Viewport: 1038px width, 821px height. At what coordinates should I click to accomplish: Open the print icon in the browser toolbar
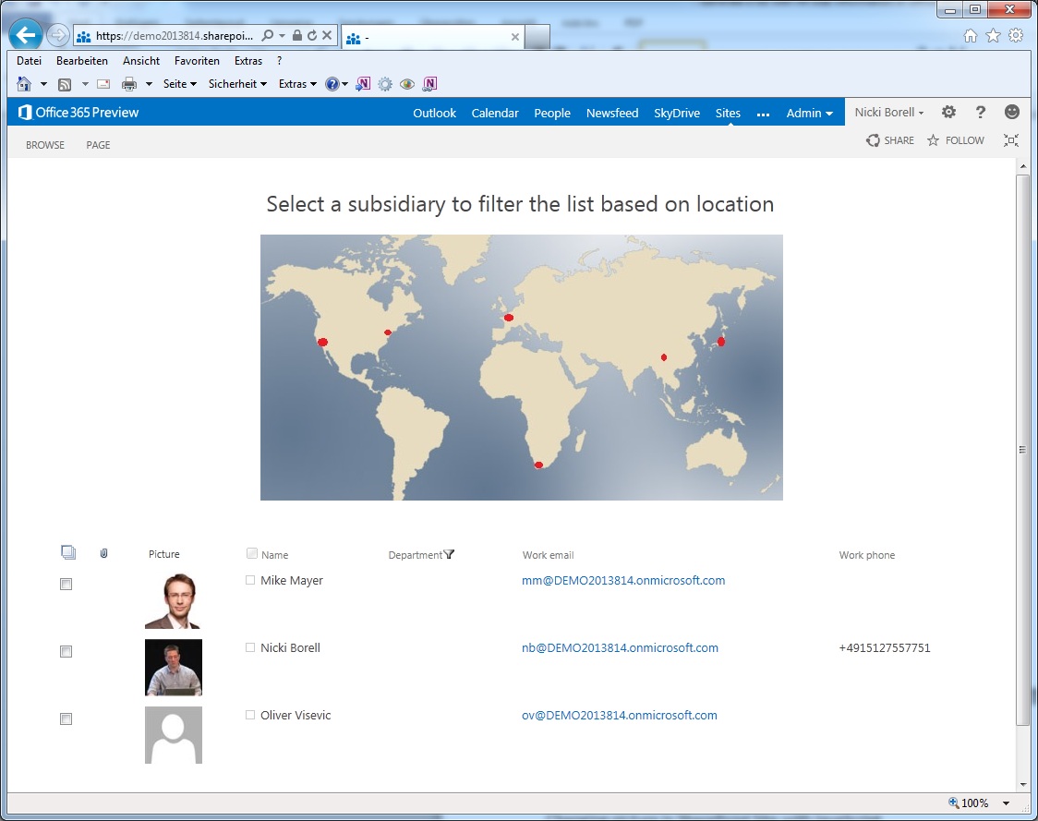point(127,84)
